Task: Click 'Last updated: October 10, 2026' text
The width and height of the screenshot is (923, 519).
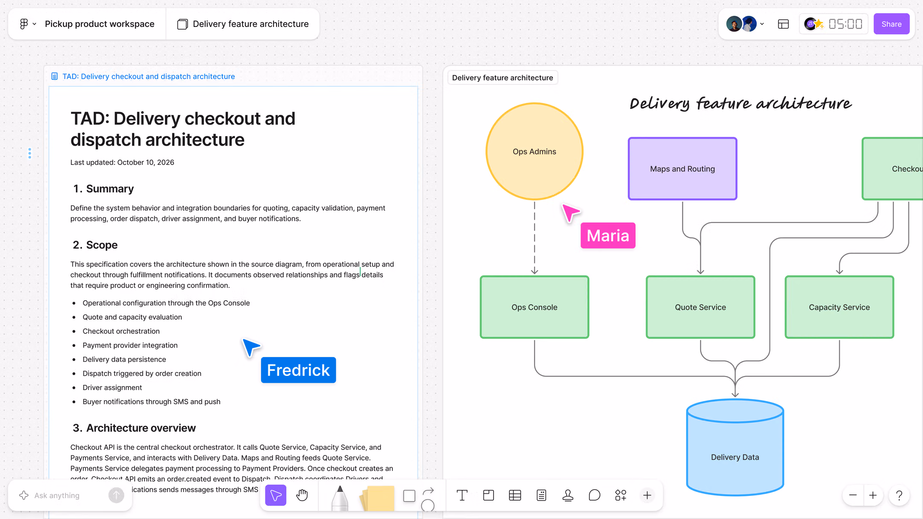Action: (122, 162)
